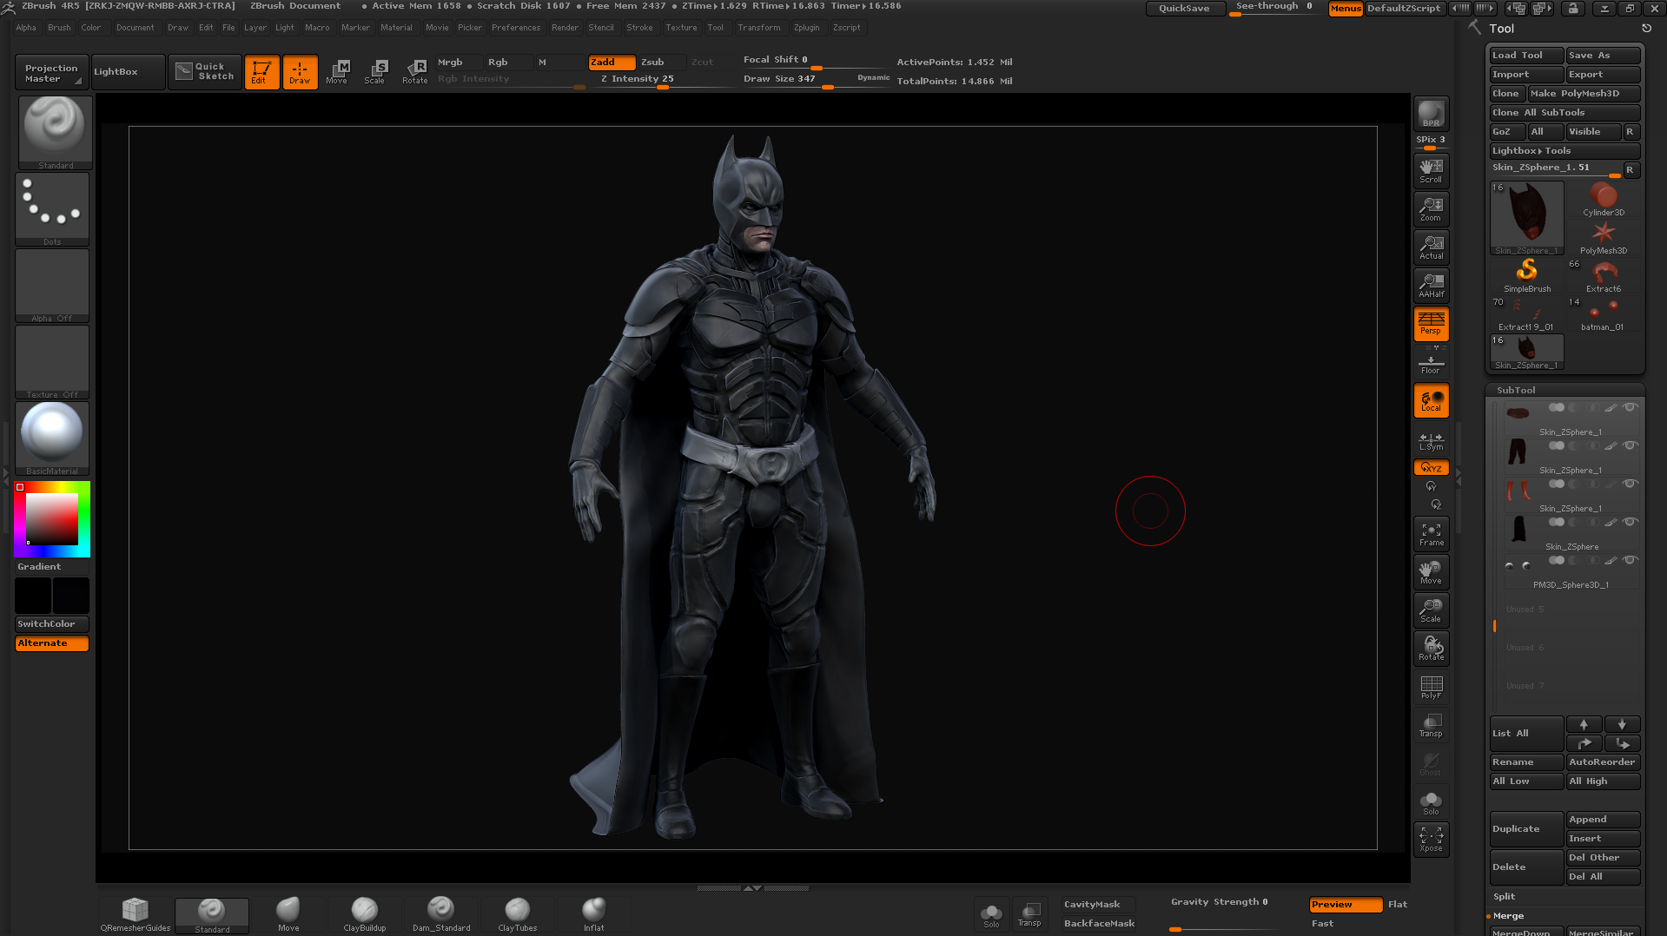Select the Inflat brush

click(594, 915)
